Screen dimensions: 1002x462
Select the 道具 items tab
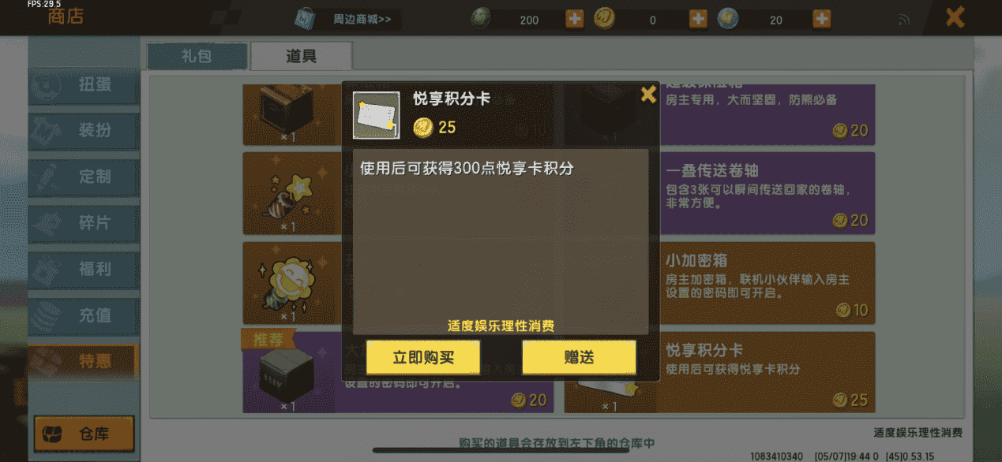[x=302, y=57]
